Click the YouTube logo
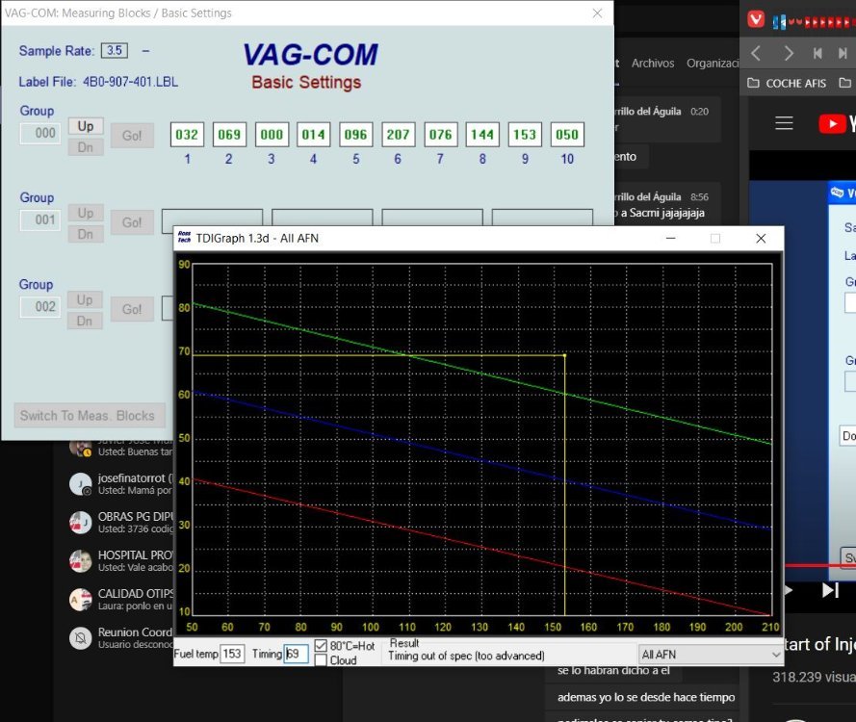856x722 pixels. click(837, 124)
